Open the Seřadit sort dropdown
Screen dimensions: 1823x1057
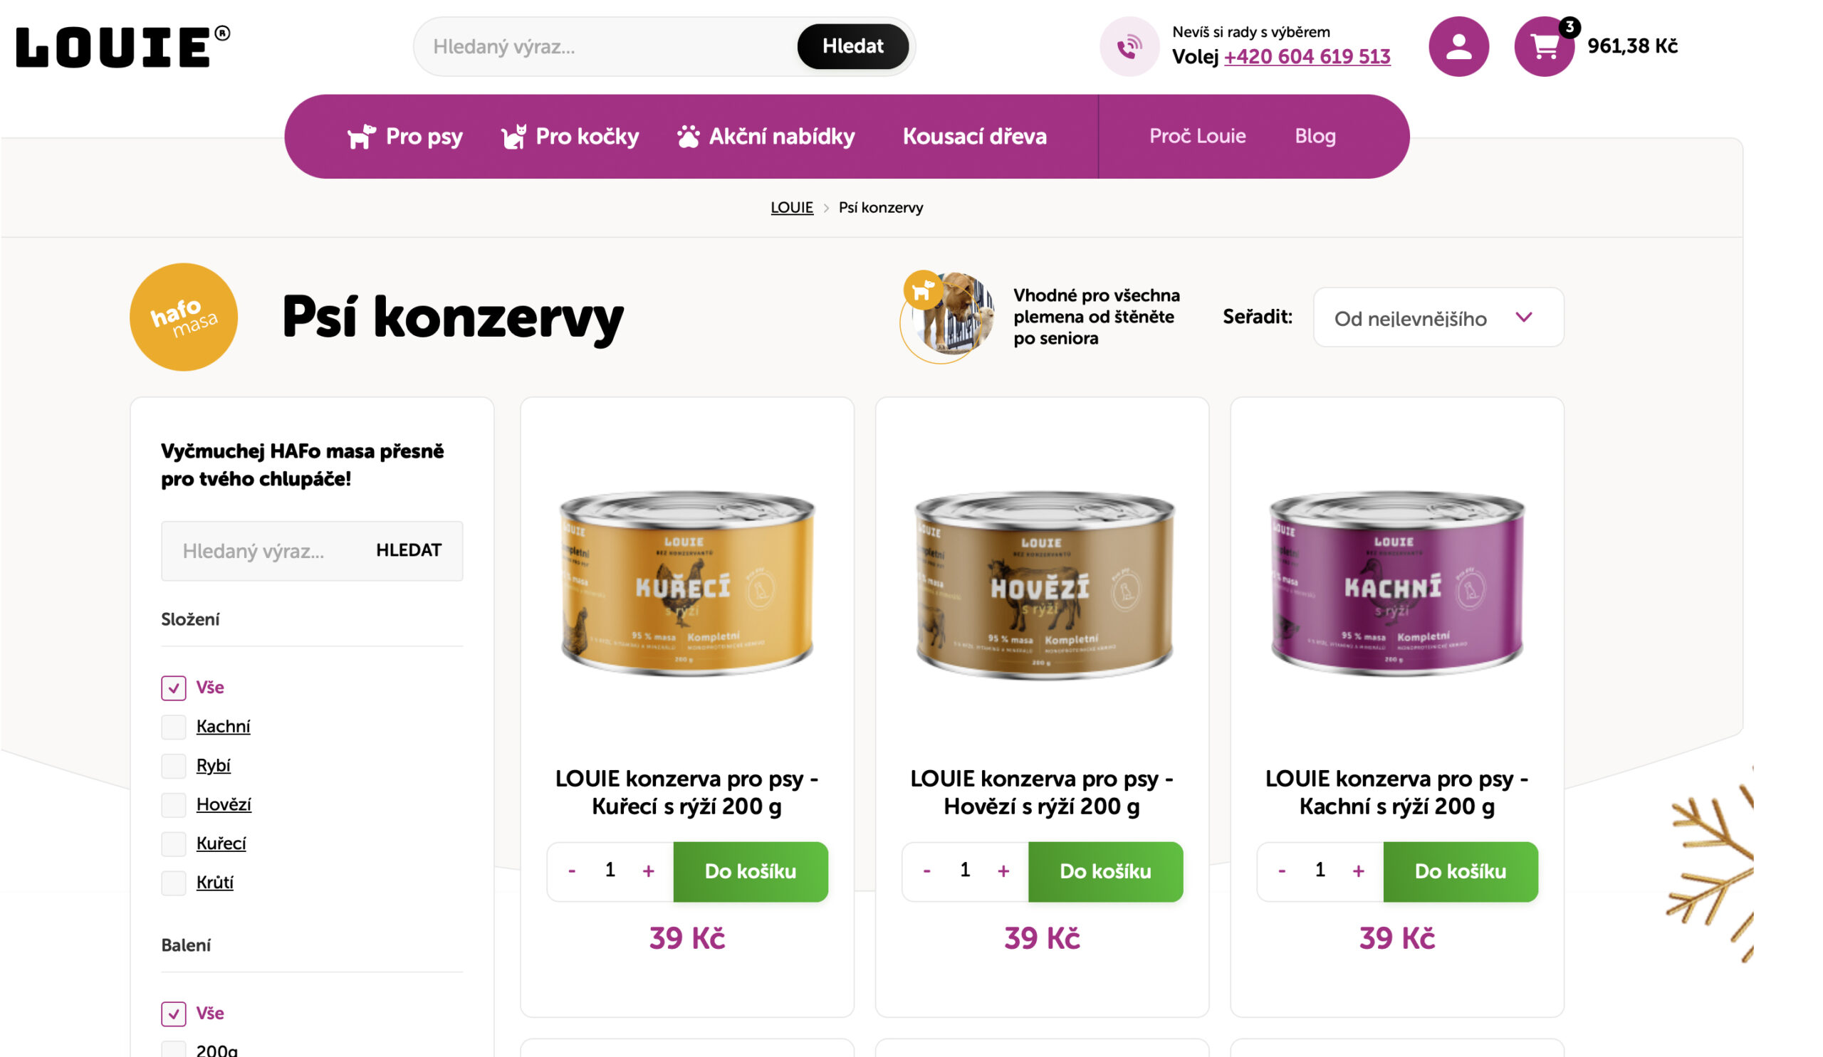coord(1438,317)
